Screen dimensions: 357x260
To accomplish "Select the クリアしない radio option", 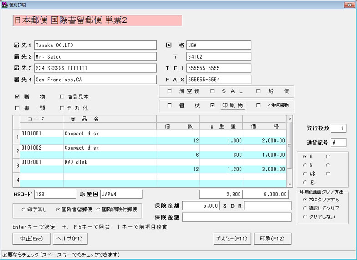I will coord(305,217).
